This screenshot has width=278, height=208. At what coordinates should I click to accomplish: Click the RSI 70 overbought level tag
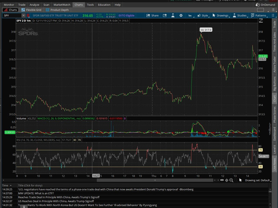click(260, 150)
